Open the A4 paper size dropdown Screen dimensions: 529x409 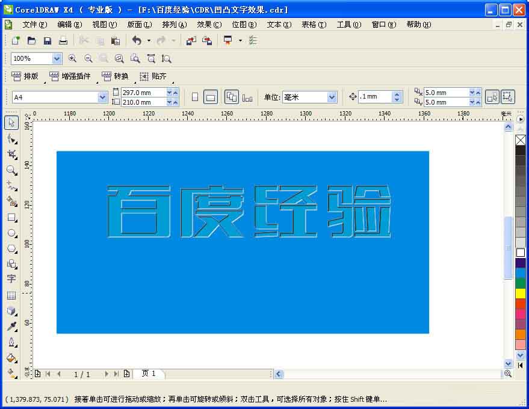[102, 97]
